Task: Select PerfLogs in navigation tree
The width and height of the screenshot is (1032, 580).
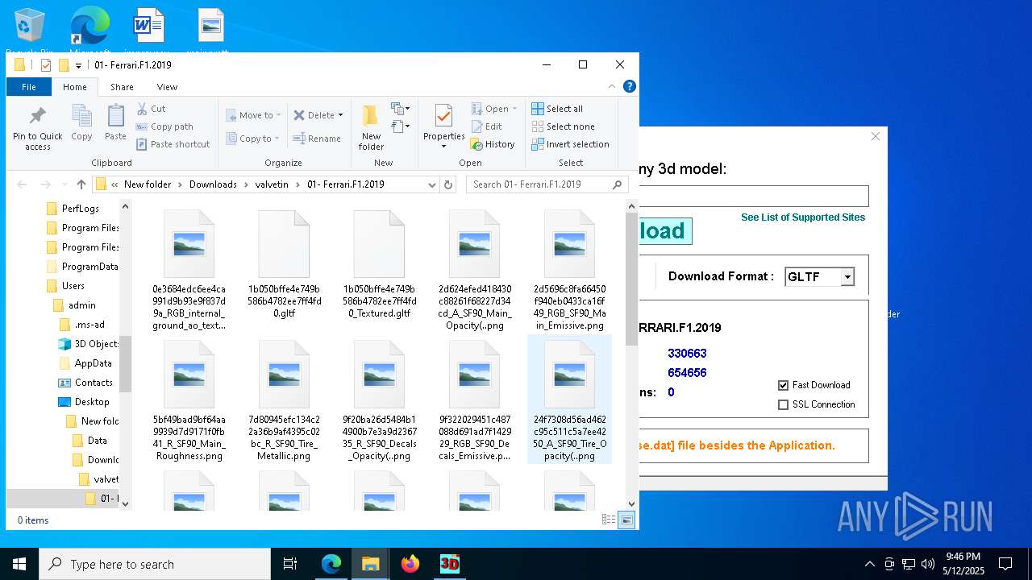Action: 81,209
